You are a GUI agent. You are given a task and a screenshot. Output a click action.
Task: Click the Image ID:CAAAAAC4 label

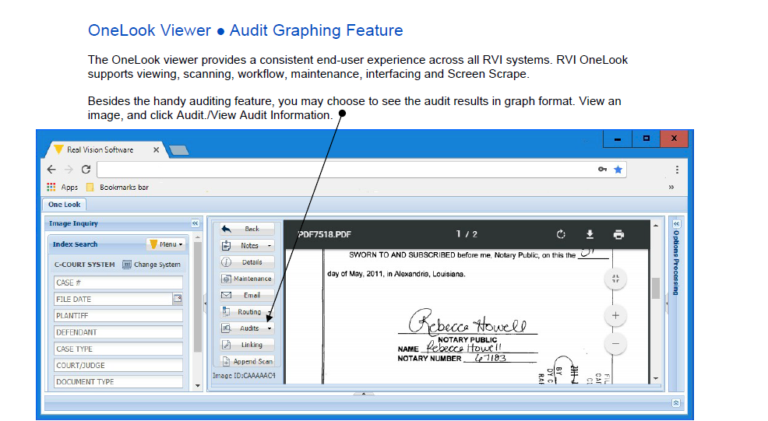[244, 375]
